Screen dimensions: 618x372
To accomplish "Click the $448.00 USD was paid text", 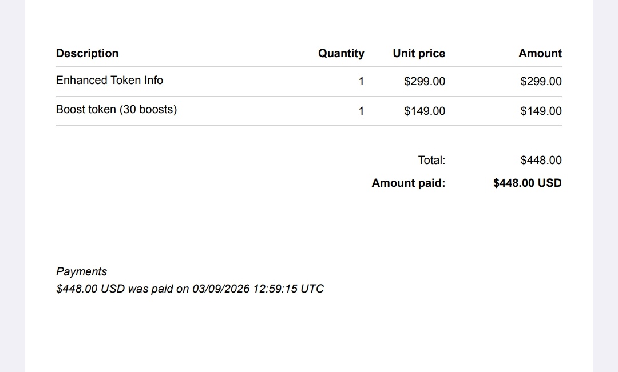I will point(114,289).
